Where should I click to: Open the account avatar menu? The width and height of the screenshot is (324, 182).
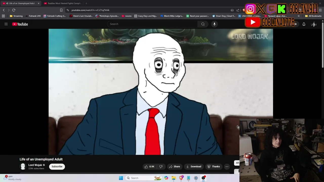click(x=314, y=24)
